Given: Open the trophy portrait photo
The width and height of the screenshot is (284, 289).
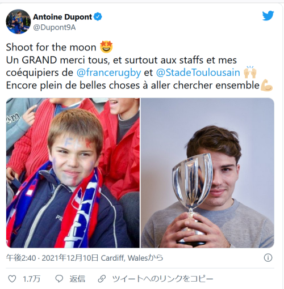Looking at the screenshot, I should click(207, 173).
